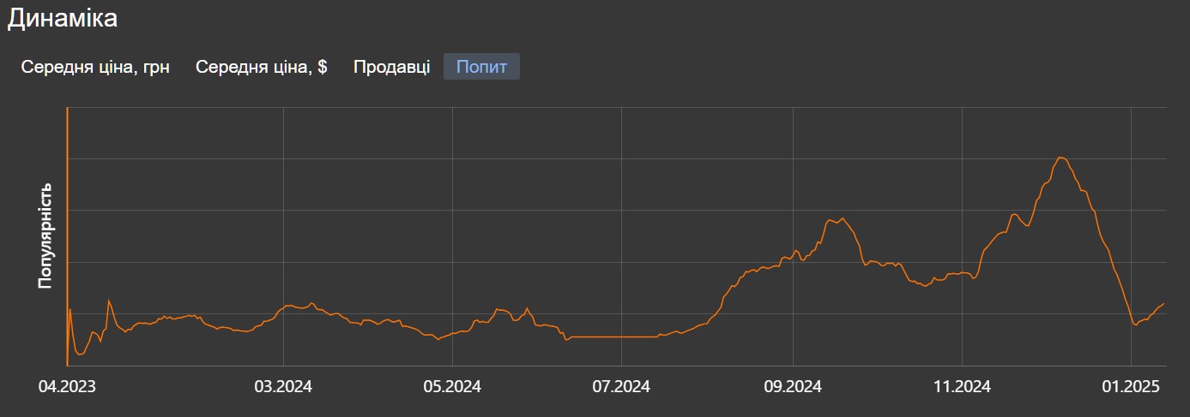Viewport: 1190px width, 417px height.
Task: Click the orange vertical line at chart start
Action: tap(67, 237)
